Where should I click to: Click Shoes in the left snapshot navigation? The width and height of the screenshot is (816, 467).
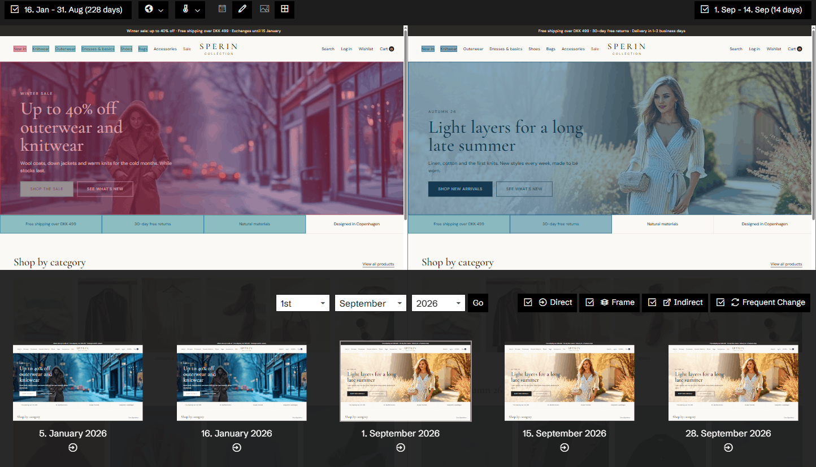(x=127, y=49)
